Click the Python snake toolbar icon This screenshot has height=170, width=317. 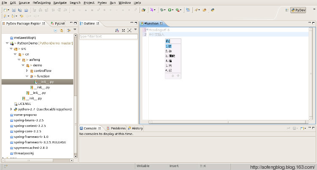click(213, 10)
